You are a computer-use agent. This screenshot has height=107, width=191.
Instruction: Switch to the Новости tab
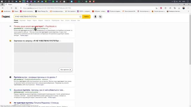click(x=47, y=21)
